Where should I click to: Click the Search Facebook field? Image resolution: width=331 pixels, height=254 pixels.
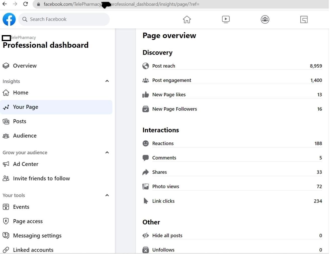click(x=64, y=19)
